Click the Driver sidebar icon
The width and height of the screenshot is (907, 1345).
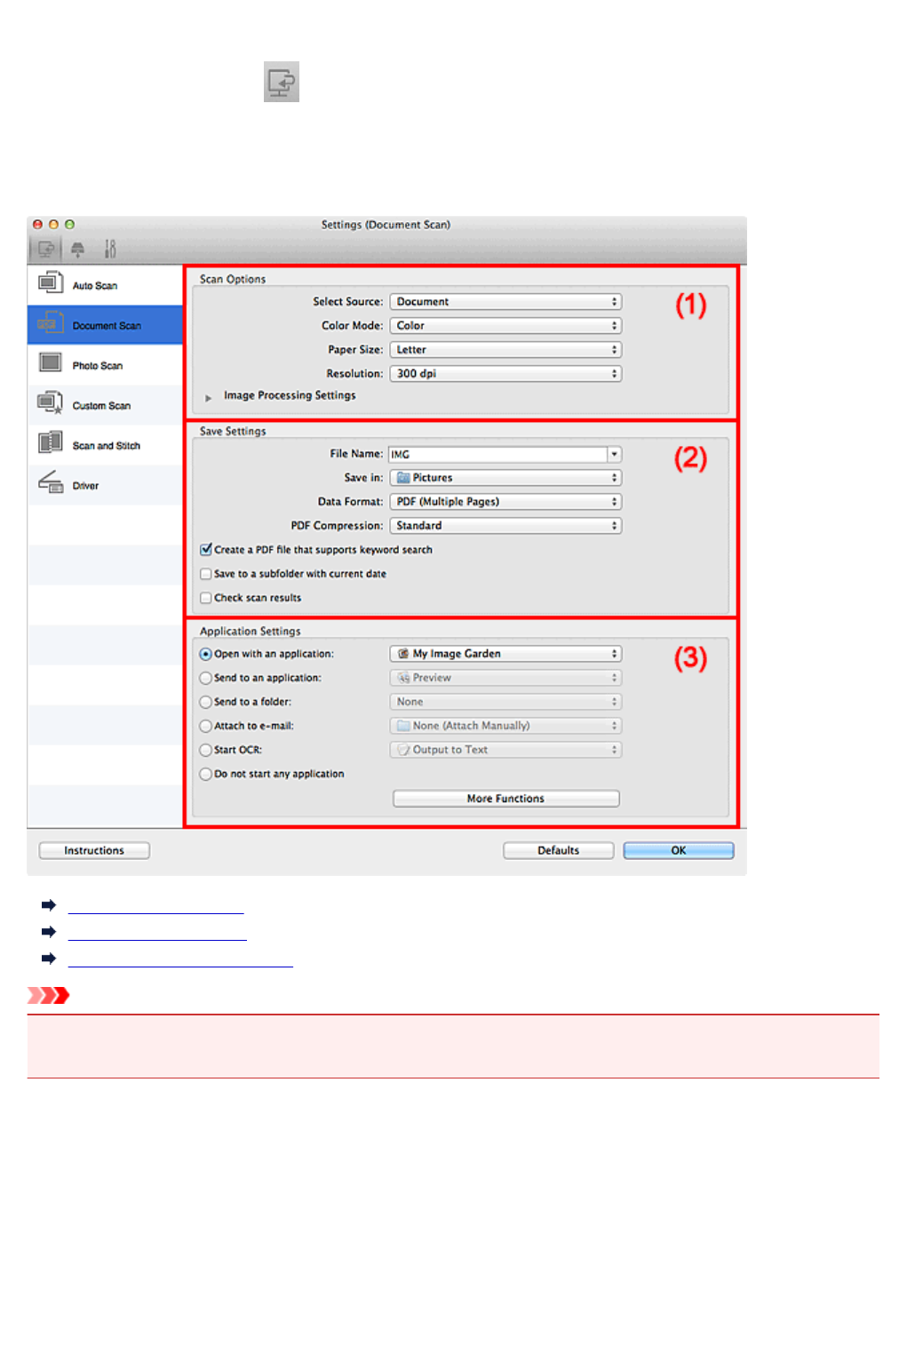(x=51, y=483)
